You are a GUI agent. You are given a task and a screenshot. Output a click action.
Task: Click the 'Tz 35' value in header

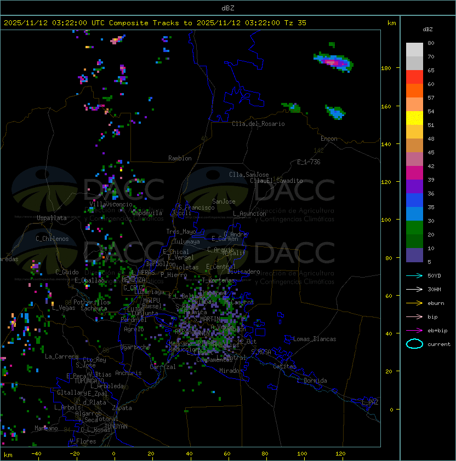pyautogui.click(x=295, y=22)
